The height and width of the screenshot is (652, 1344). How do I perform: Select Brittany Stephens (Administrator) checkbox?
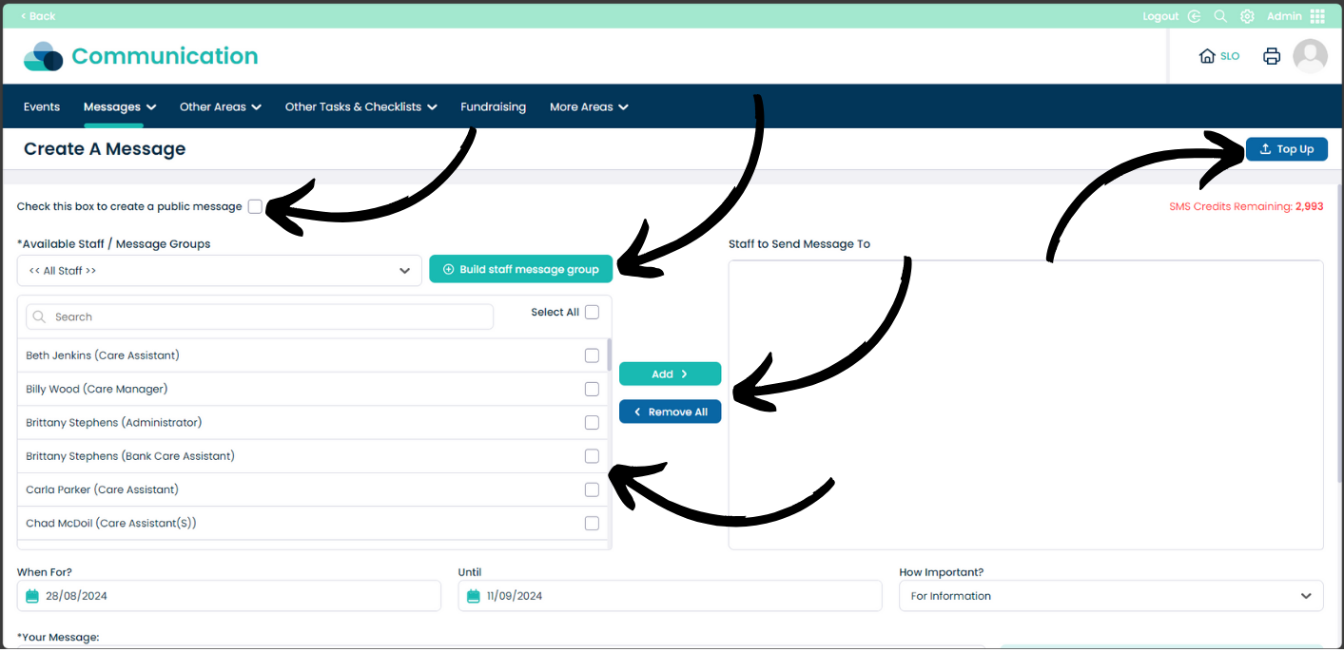coord(592,422)
